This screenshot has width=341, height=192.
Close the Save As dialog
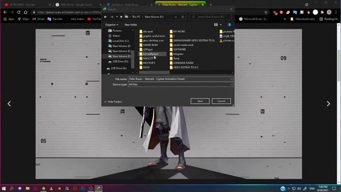[231, 10]
